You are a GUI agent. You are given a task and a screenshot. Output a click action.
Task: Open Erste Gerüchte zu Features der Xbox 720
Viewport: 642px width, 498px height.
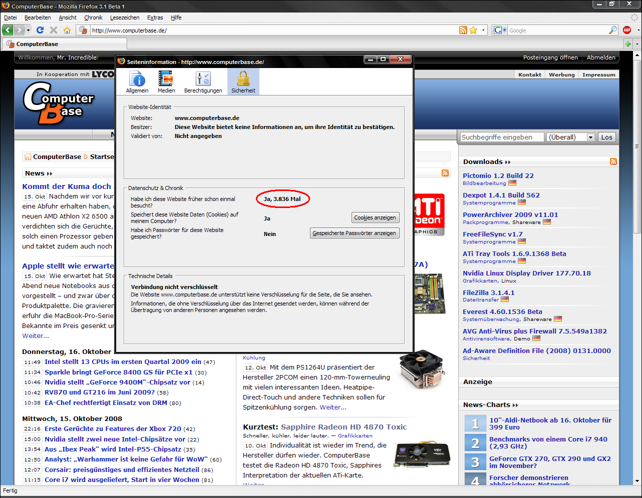pos(113,428)
